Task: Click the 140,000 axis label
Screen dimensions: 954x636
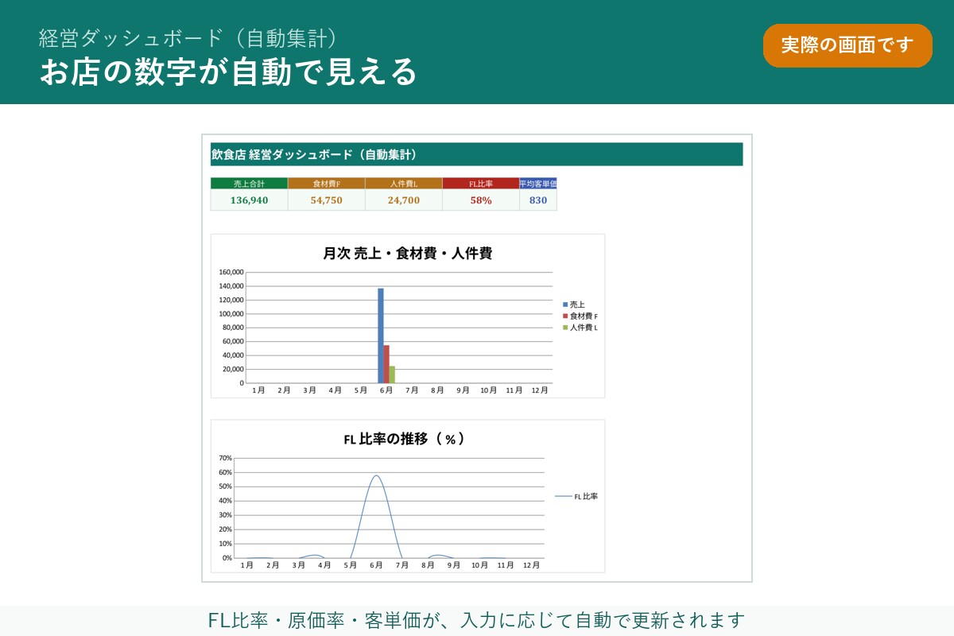Action: (231, 286)
